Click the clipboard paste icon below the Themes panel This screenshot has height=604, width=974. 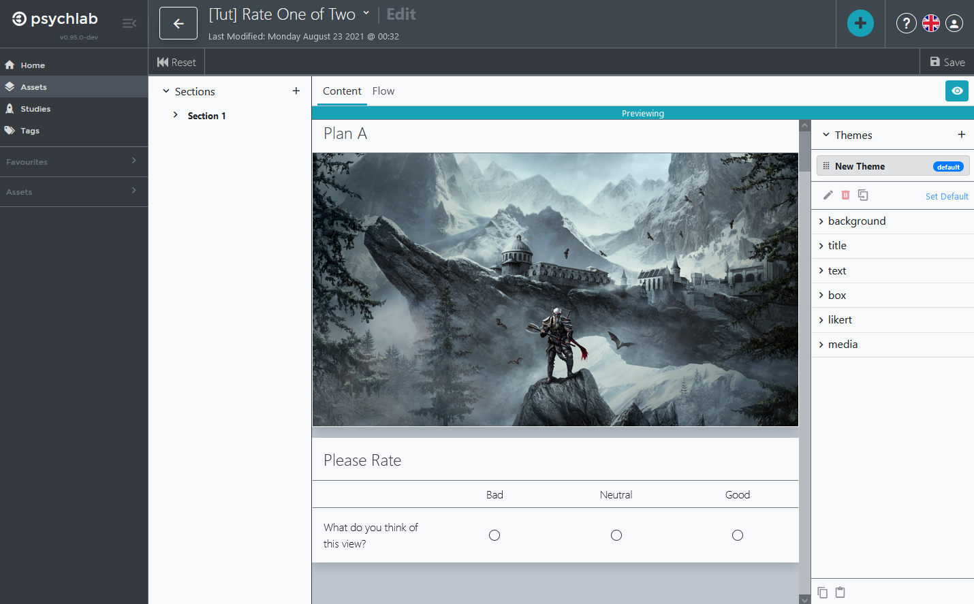coord(840,592)
